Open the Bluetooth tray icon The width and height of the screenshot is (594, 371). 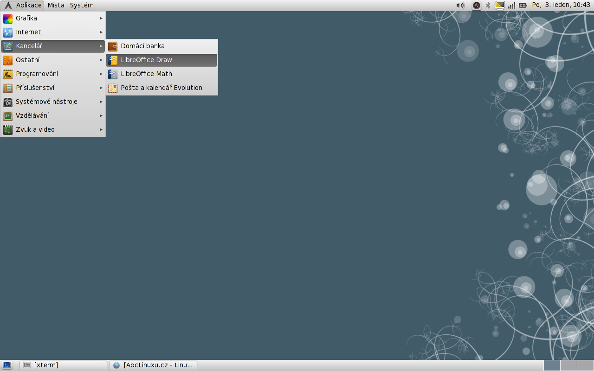(488, 6)
